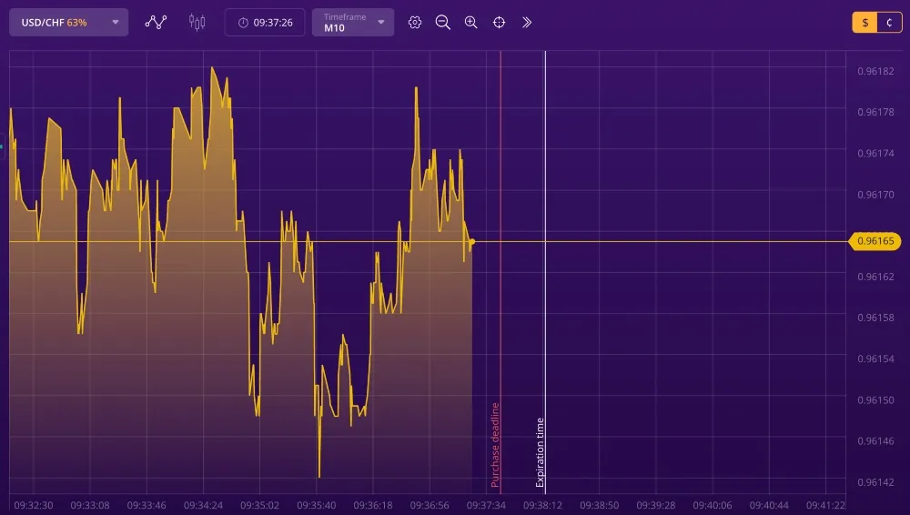910x515 pixels.
Task: Select the Expiration time line
Action: [x=545, y=273]
